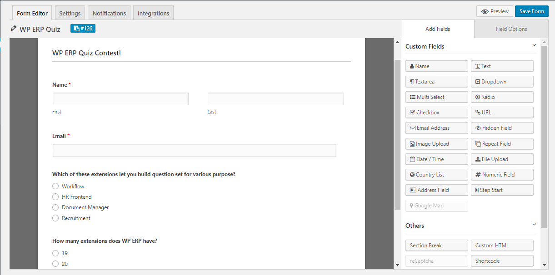Add a Name field
Image resolution: width=555 pixels, height=275 pixels.
436,66
